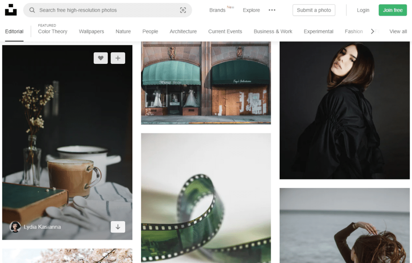Switch to the Wallpapers tab
The height and width of the screenshot is (263, 412).
91,31
